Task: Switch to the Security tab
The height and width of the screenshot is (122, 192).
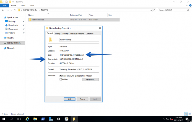Action: 65,34
